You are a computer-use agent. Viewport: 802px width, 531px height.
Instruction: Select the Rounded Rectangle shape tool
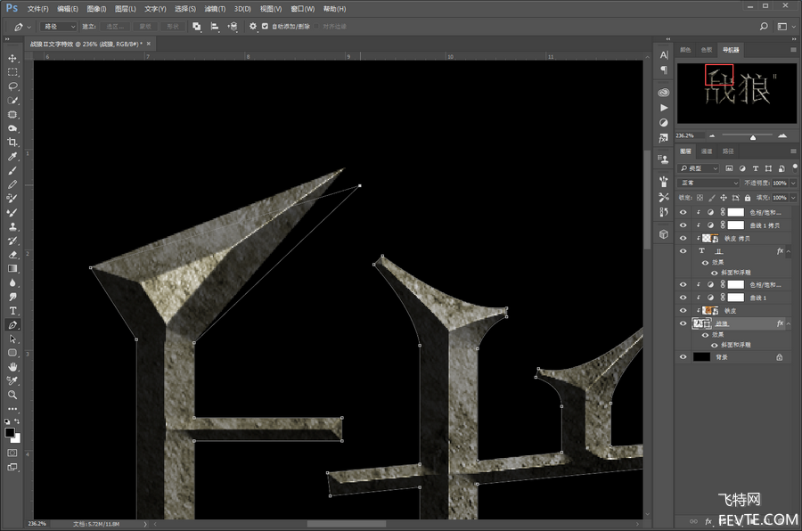point(12,353)
